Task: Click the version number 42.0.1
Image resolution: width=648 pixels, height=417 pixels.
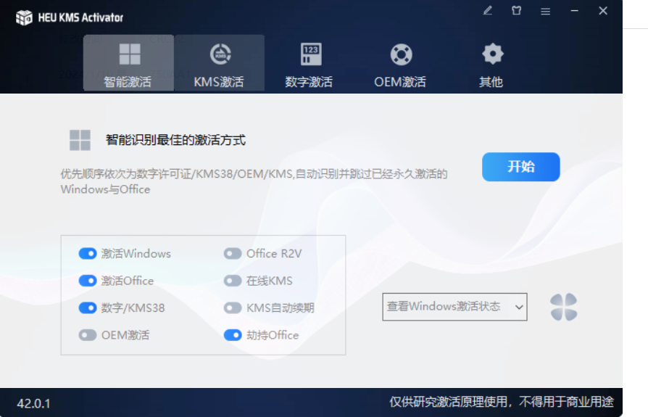Action: click(x=33, y=403)
